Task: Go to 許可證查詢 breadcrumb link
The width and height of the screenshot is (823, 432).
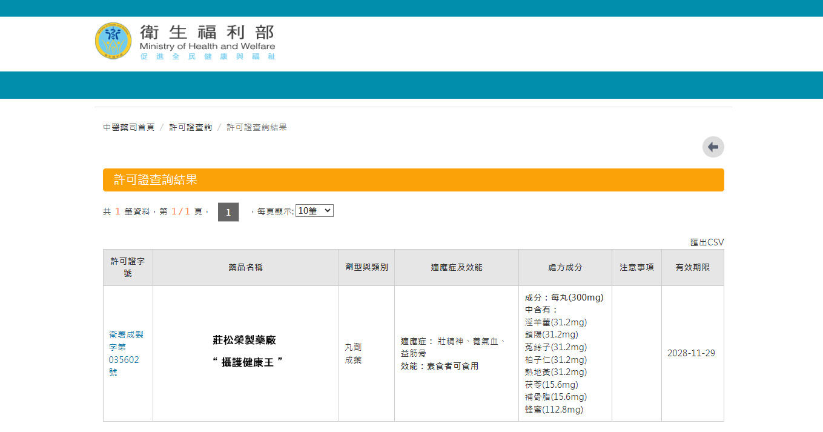Action: pyautogui.click(x=191, y=127)
